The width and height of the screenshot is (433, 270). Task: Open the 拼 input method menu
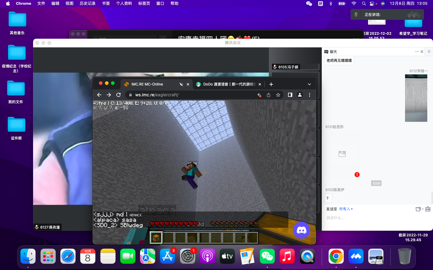(x=321, y=4)
